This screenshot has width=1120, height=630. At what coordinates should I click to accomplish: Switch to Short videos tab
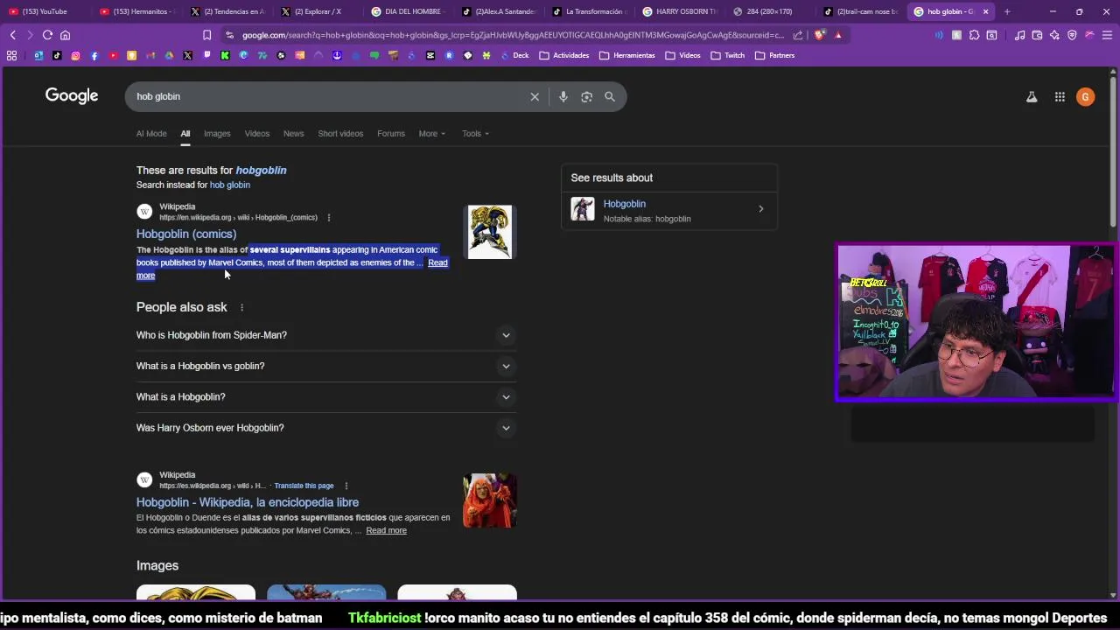340,134
